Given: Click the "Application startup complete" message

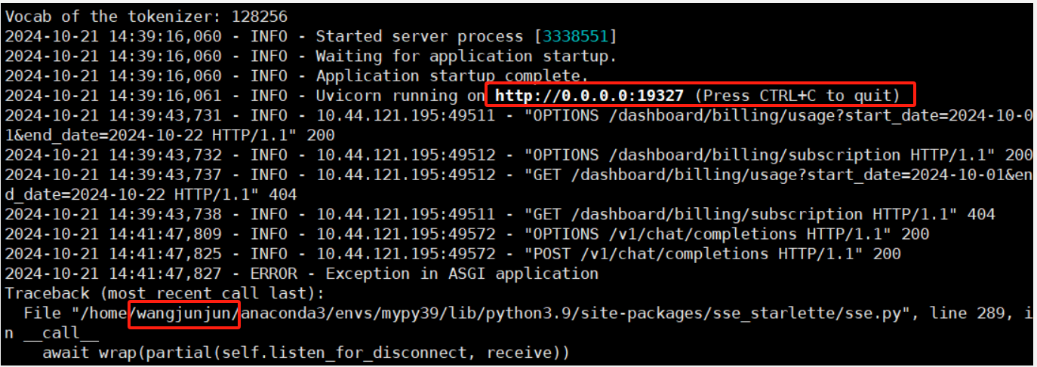Looking at the screenshot, I should tap(451, 76).
